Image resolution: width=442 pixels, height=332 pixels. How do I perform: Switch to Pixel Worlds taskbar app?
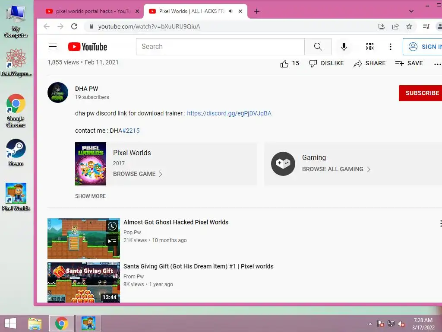click(88, 323)
